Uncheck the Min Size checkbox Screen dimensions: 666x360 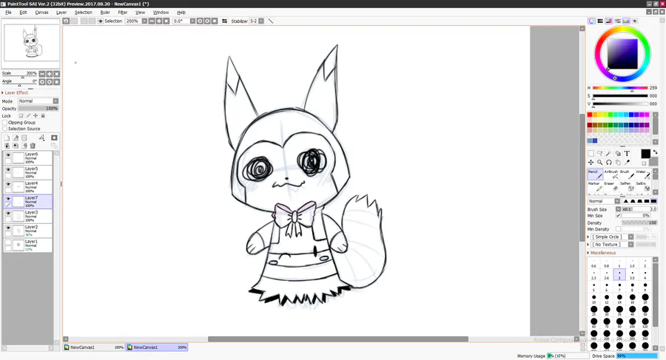[x=619, y=216]
